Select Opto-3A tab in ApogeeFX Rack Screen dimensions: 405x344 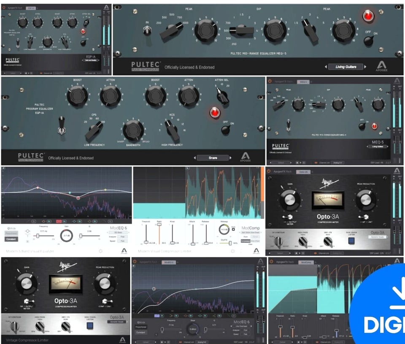[303, 172]
